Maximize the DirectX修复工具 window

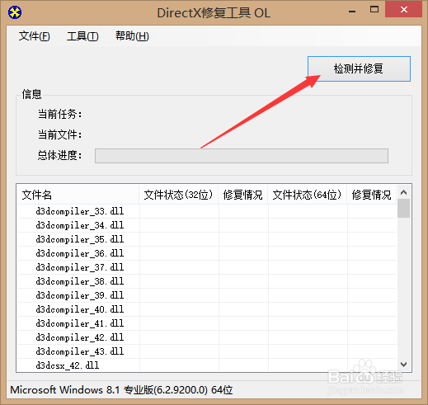[x=374, y=10]
